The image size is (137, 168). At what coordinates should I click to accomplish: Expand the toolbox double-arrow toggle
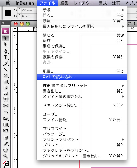coord(3,23)
